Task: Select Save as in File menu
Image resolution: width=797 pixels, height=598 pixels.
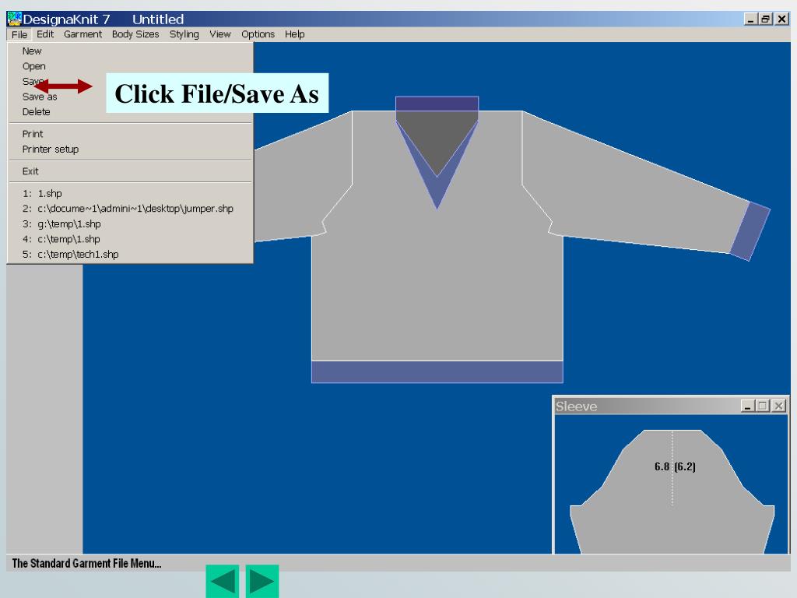Action: 130,97
